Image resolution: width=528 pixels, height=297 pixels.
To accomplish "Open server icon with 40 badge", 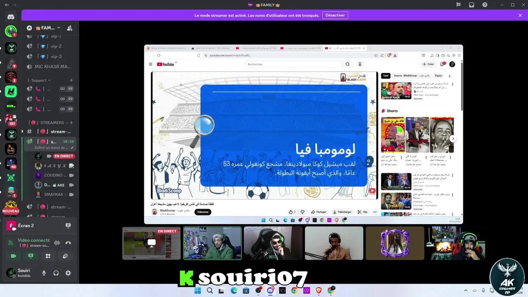I will 11,163.
